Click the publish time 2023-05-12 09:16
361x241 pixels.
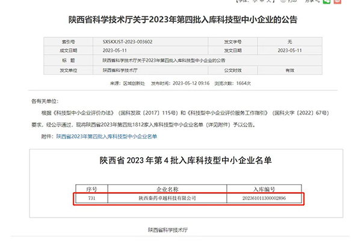(x=191, y=83)
